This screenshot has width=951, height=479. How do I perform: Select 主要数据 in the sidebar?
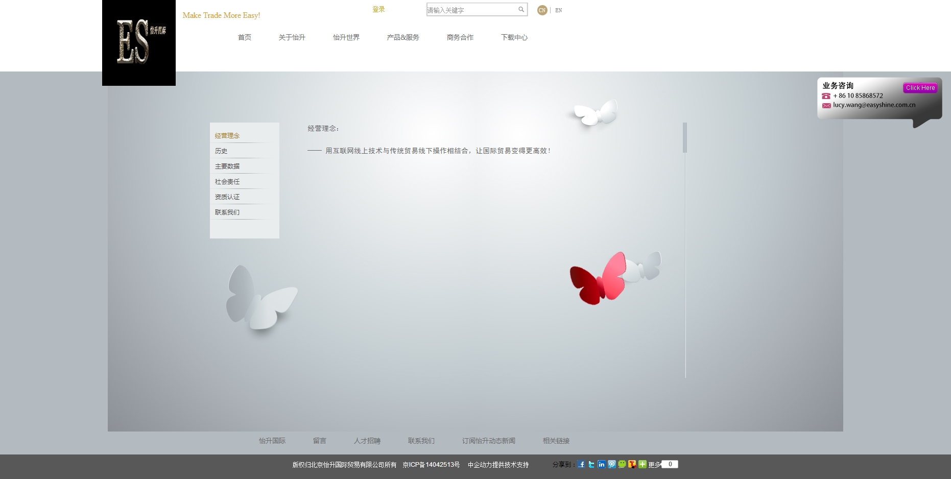click(227, 166)
